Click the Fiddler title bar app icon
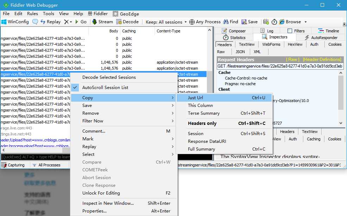347x216 pixels. [x=6, y=5]
